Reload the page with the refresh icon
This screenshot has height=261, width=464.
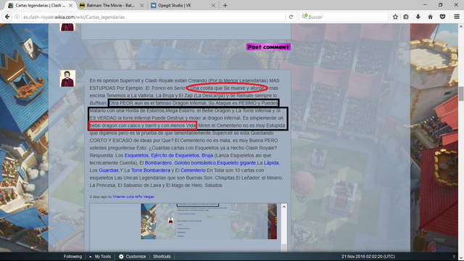tap(291, 17)
